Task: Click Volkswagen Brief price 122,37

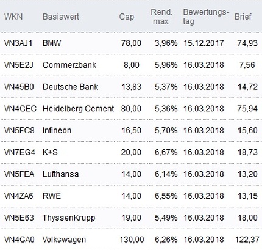Action: (247, 240)
